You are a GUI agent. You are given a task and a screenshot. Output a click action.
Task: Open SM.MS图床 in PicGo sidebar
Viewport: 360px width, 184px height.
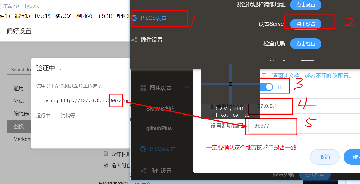[161, 109]
